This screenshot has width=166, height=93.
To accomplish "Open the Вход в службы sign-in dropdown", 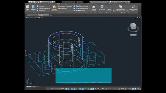I will tap(115, 2).
